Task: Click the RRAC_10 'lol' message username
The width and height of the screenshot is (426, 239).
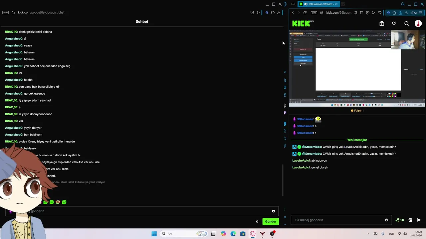Action: tap(11, 73)
